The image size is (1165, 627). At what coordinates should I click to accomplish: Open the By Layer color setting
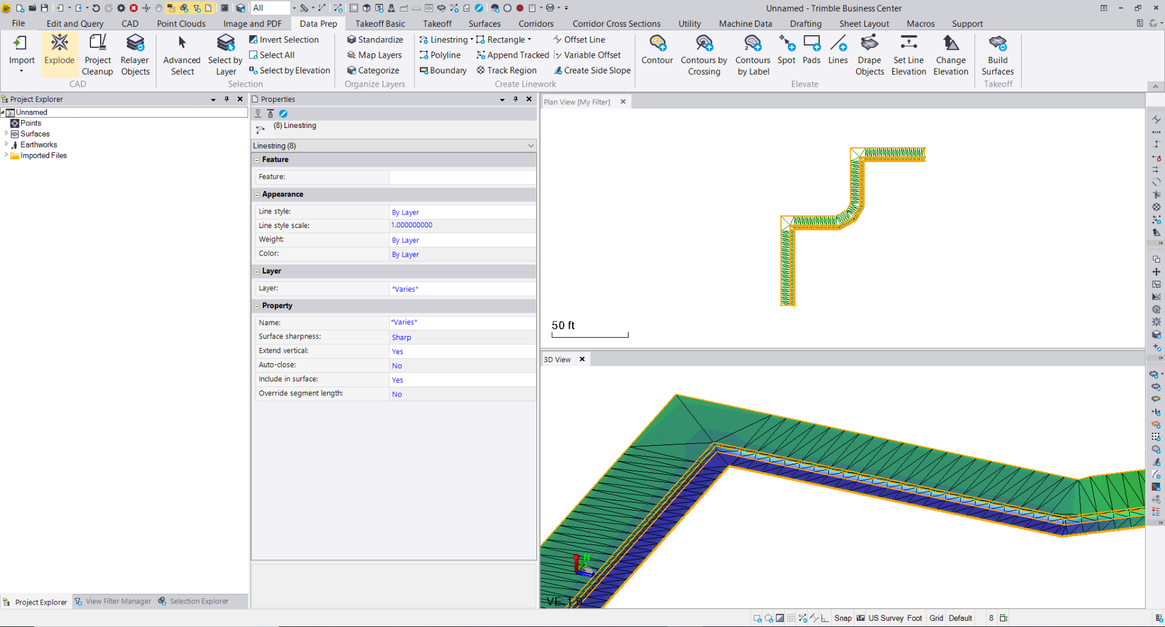(405, 254)
